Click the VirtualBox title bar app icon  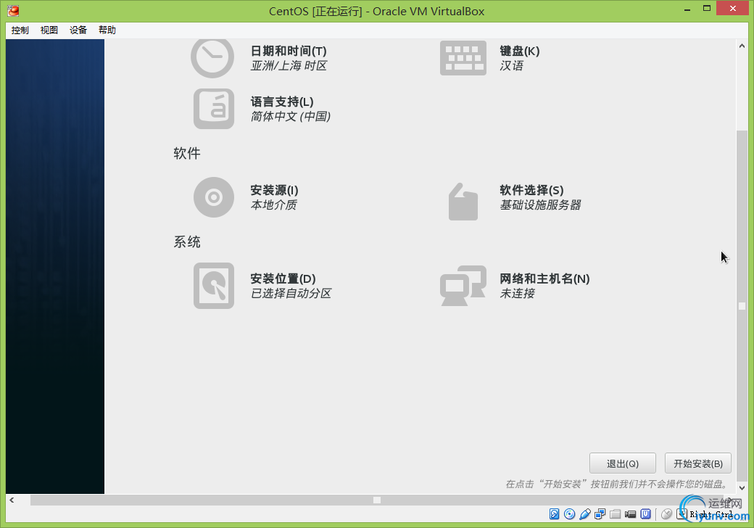click(x=13, y=10)
